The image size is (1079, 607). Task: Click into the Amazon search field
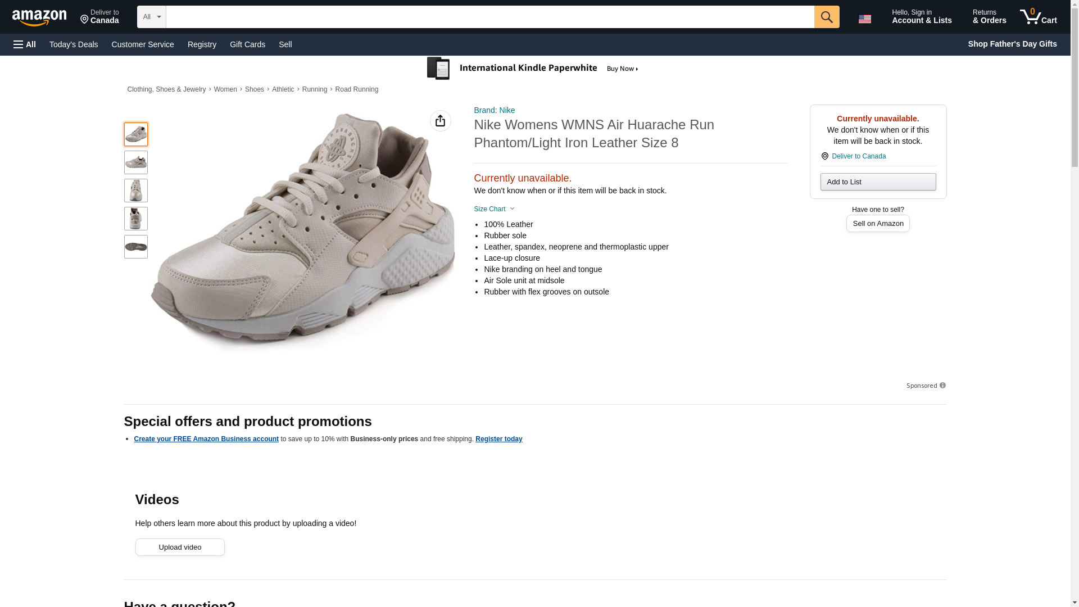(x=489, y=17)
